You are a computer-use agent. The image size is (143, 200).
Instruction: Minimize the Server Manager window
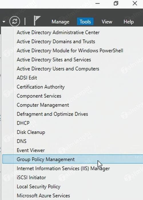[x=98, y=3]
